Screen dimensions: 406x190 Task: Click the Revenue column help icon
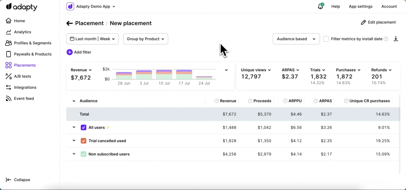coord(217,101)
